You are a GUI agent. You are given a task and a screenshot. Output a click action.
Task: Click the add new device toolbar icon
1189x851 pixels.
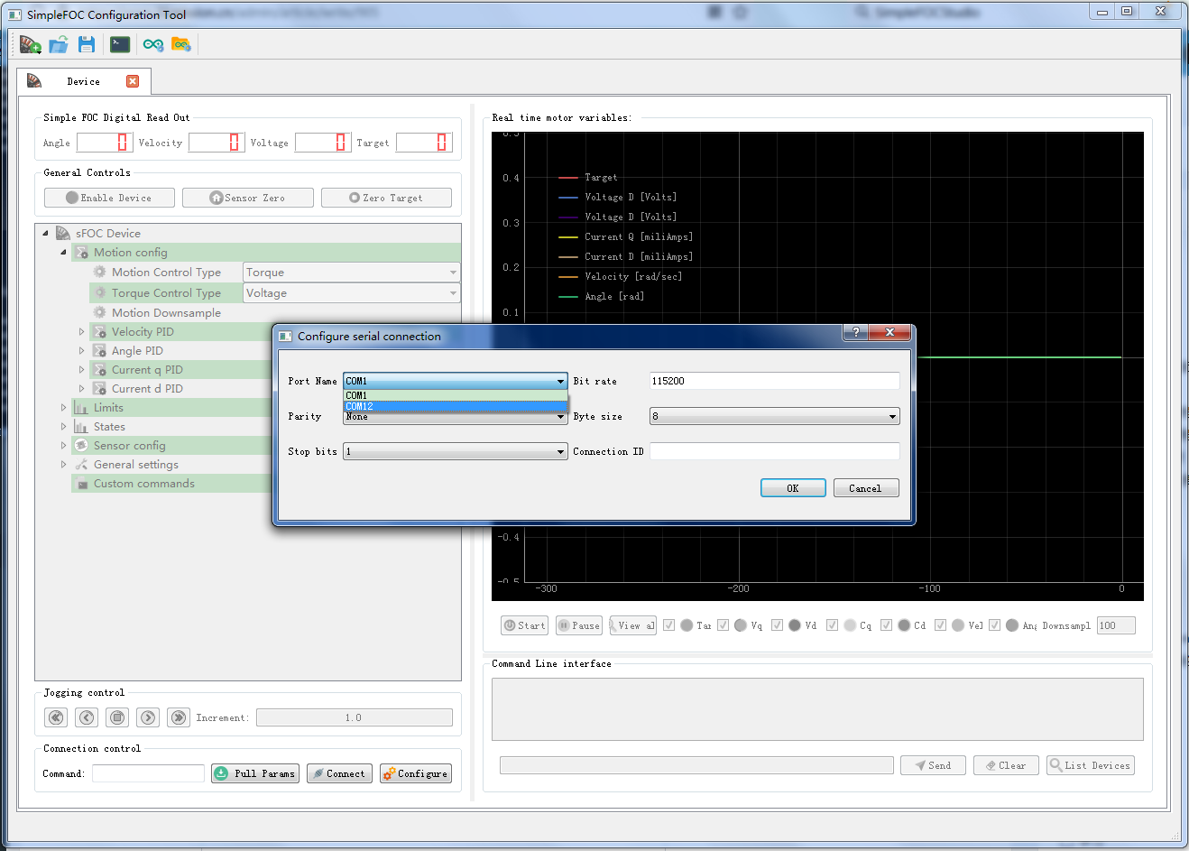(30, 44)
